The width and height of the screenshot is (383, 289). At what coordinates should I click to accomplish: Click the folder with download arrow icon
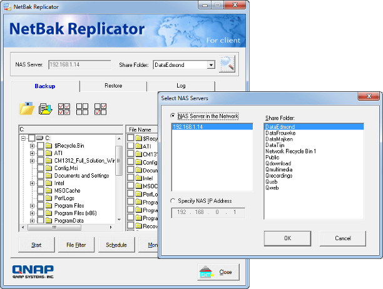click(46, 109)
